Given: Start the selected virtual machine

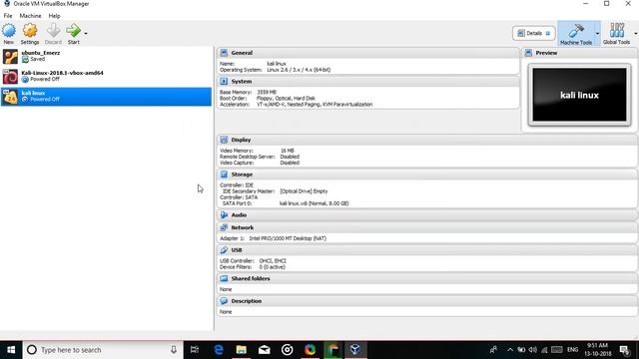Looking at the screenshot, I should click(73, 33).
